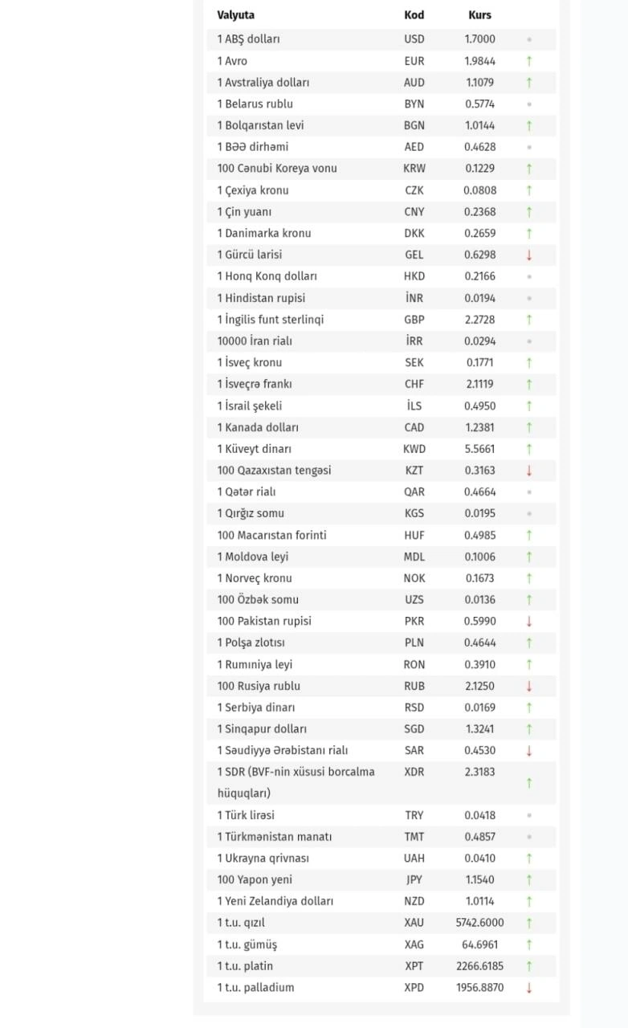Click the GBP currency code
This screenshot has height=1028, width=628.
point(414,320)
